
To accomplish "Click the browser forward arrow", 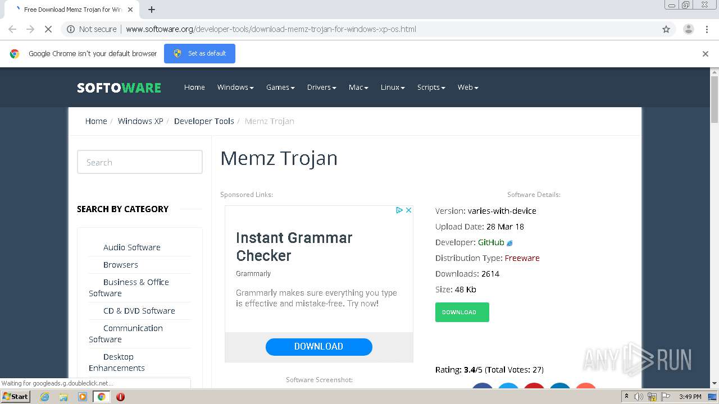I will click(x=30, y=29).
